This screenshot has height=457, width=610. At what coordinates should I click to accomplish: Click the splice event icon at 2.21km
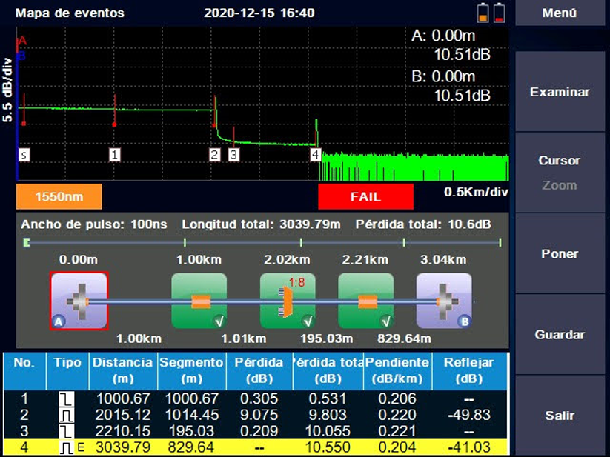365,301
